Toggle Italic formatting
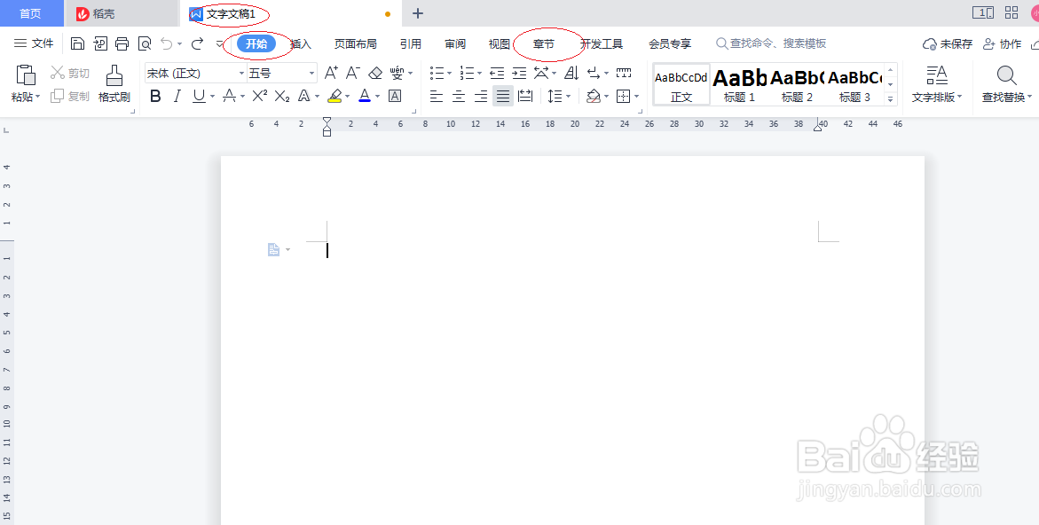 pyautogui.click(x=177, y=96)
